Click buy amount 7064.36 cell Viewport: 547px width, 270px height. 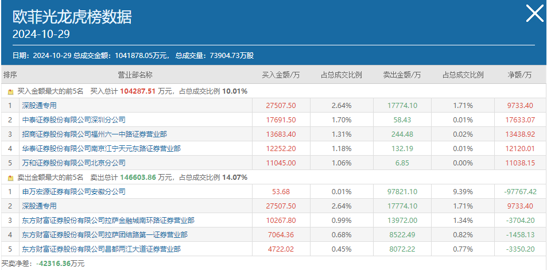pos(281,235)
